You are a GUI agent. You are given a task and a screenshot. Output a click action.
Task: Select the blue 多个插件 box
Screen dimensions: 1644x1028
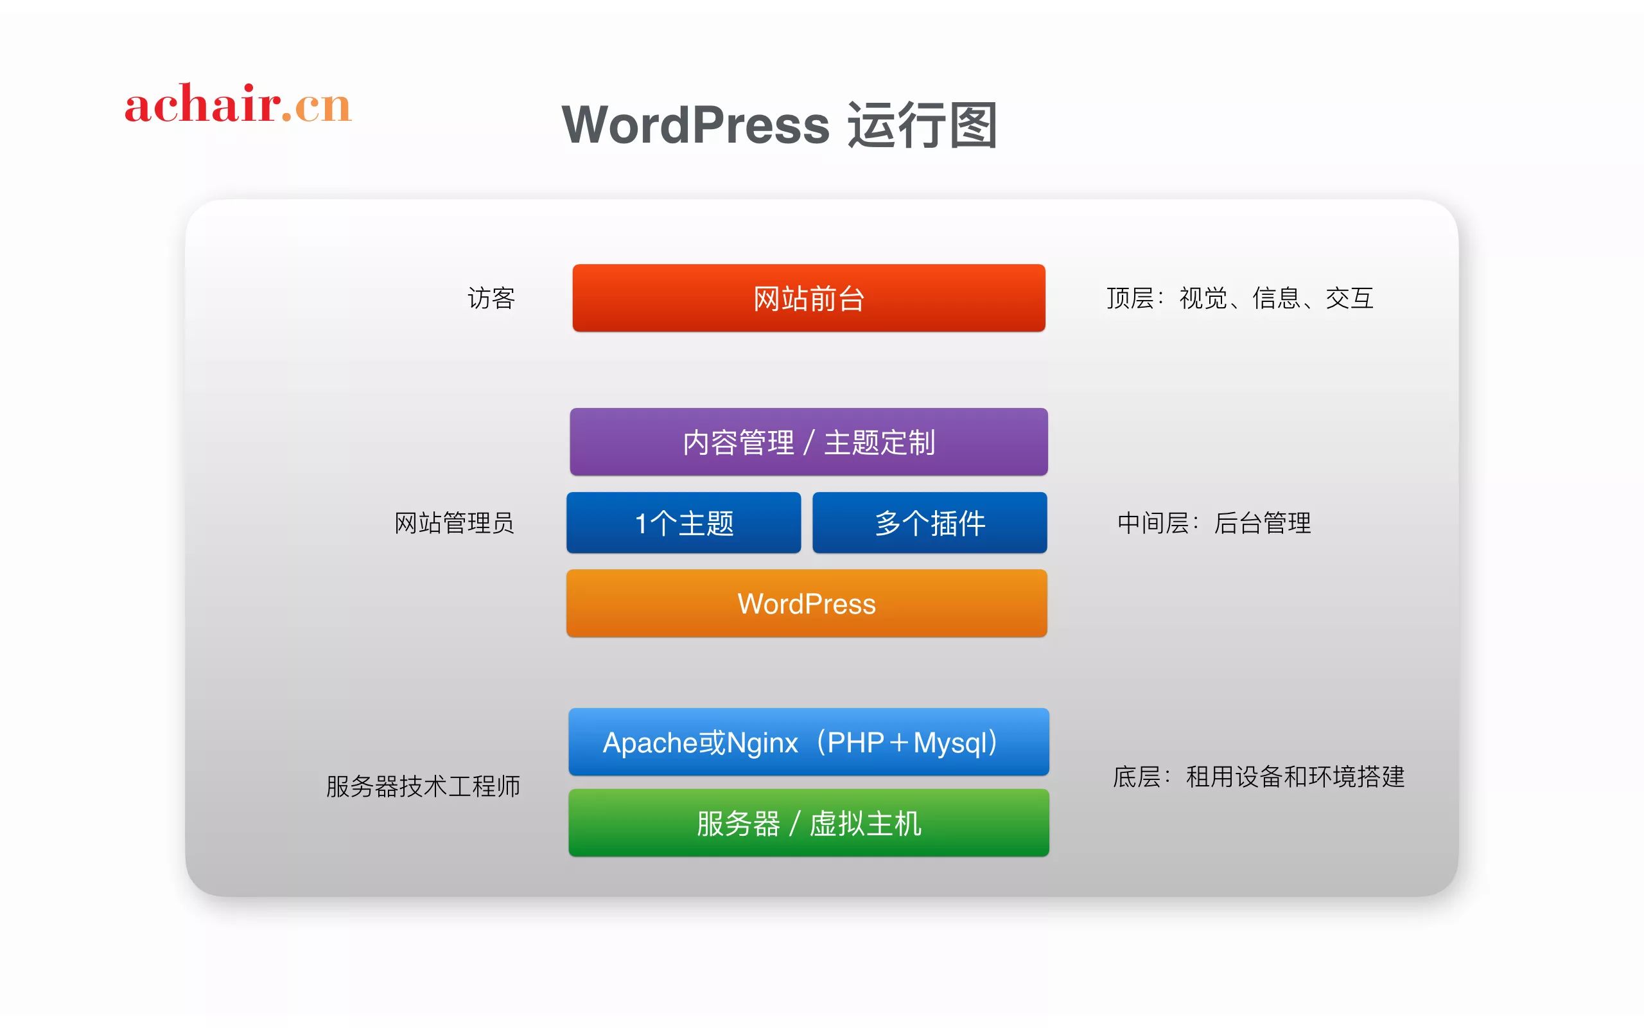pyautogui.click(x=929, y=523)
